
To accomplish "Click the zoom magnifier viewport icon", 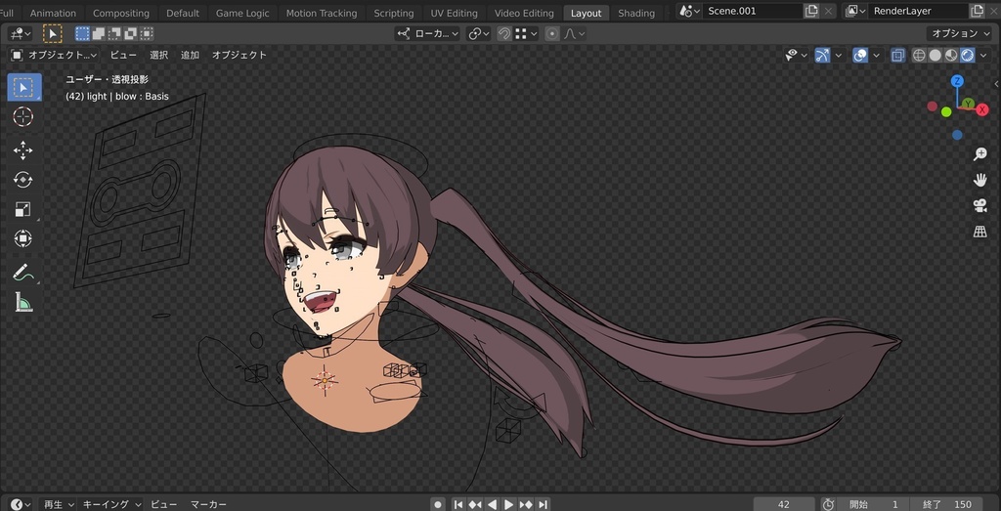I will coord(979,154).
